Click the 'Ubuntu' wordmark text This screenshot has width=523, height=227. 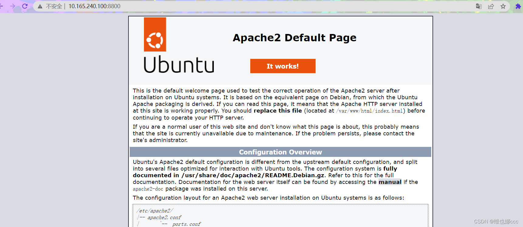pos(179,64)
